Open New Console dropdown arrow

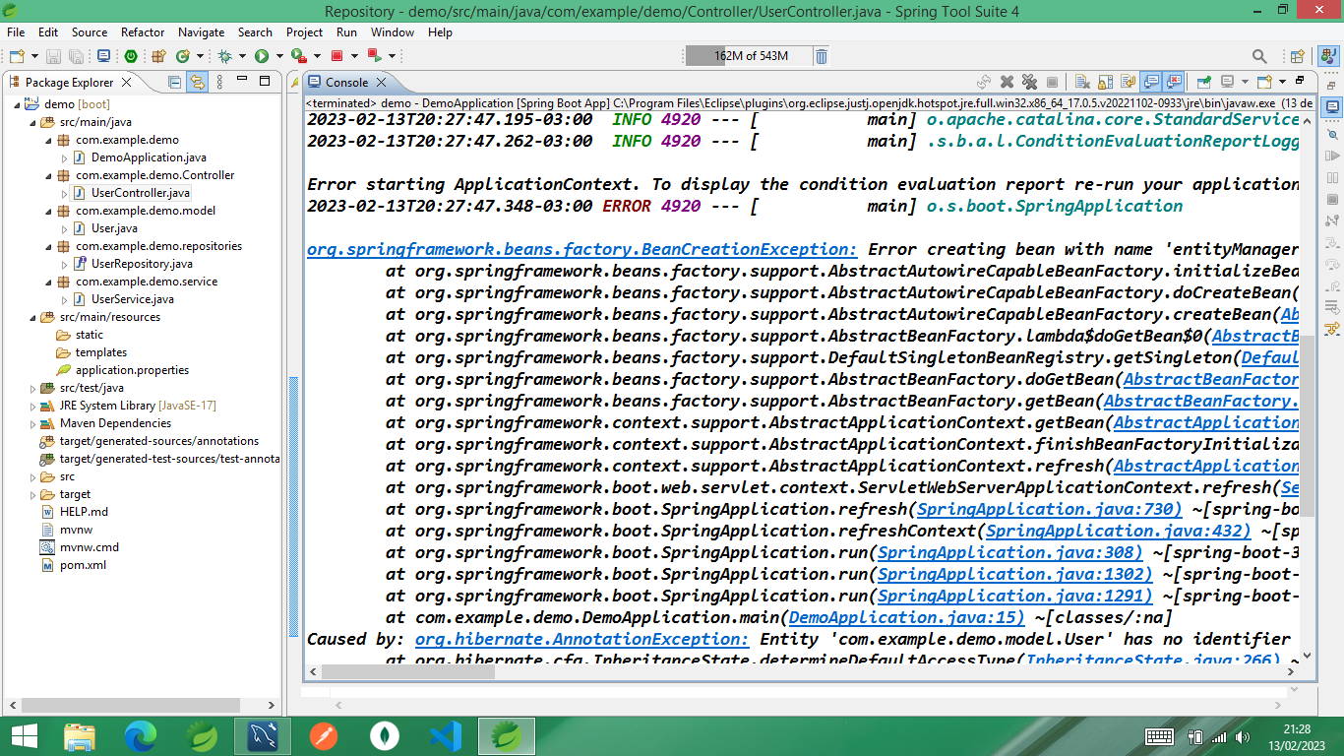point(1282,82)
